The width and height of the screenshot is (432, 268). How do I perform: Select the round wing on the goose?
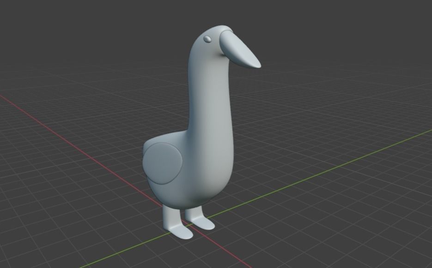pyautogui.click(x=163, y=163)
